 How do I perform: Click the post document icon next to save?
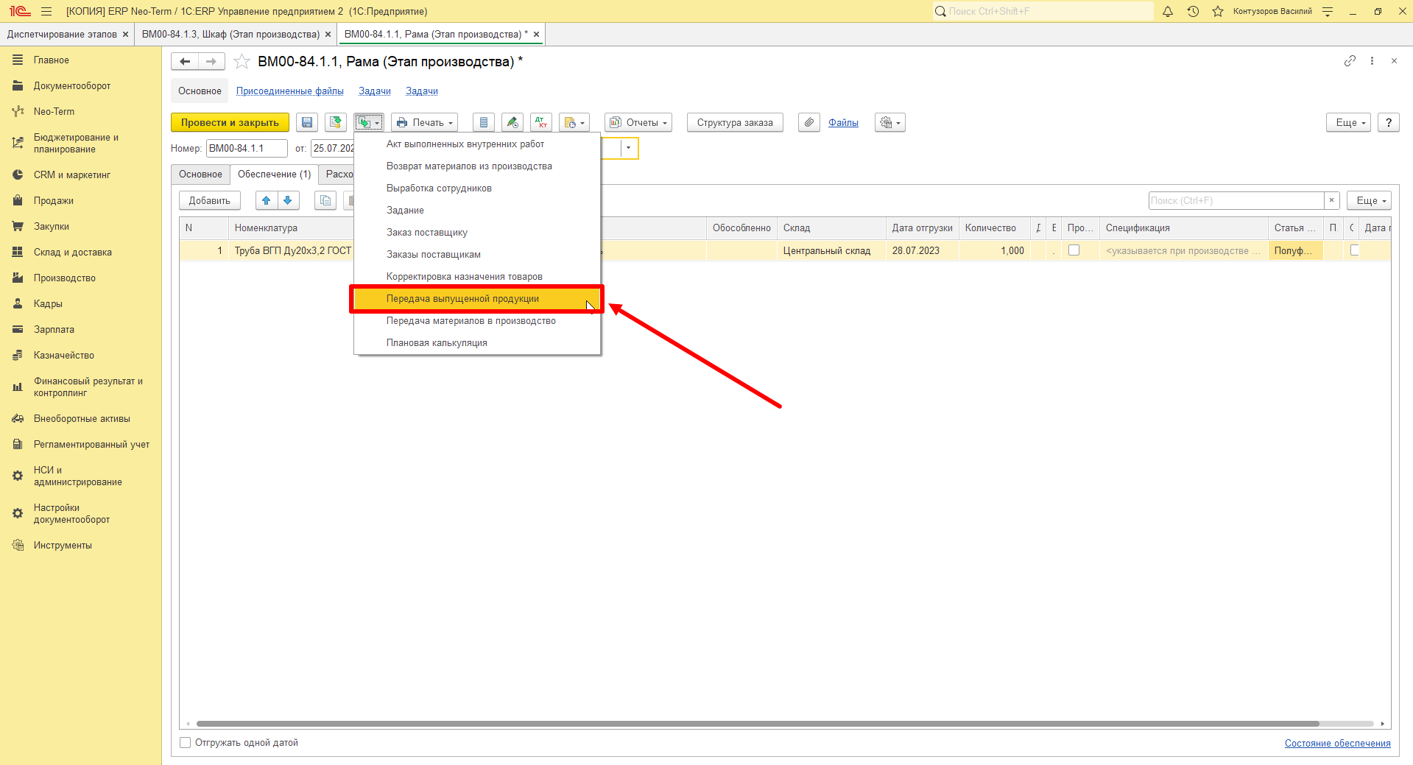[x=336, y=123]
